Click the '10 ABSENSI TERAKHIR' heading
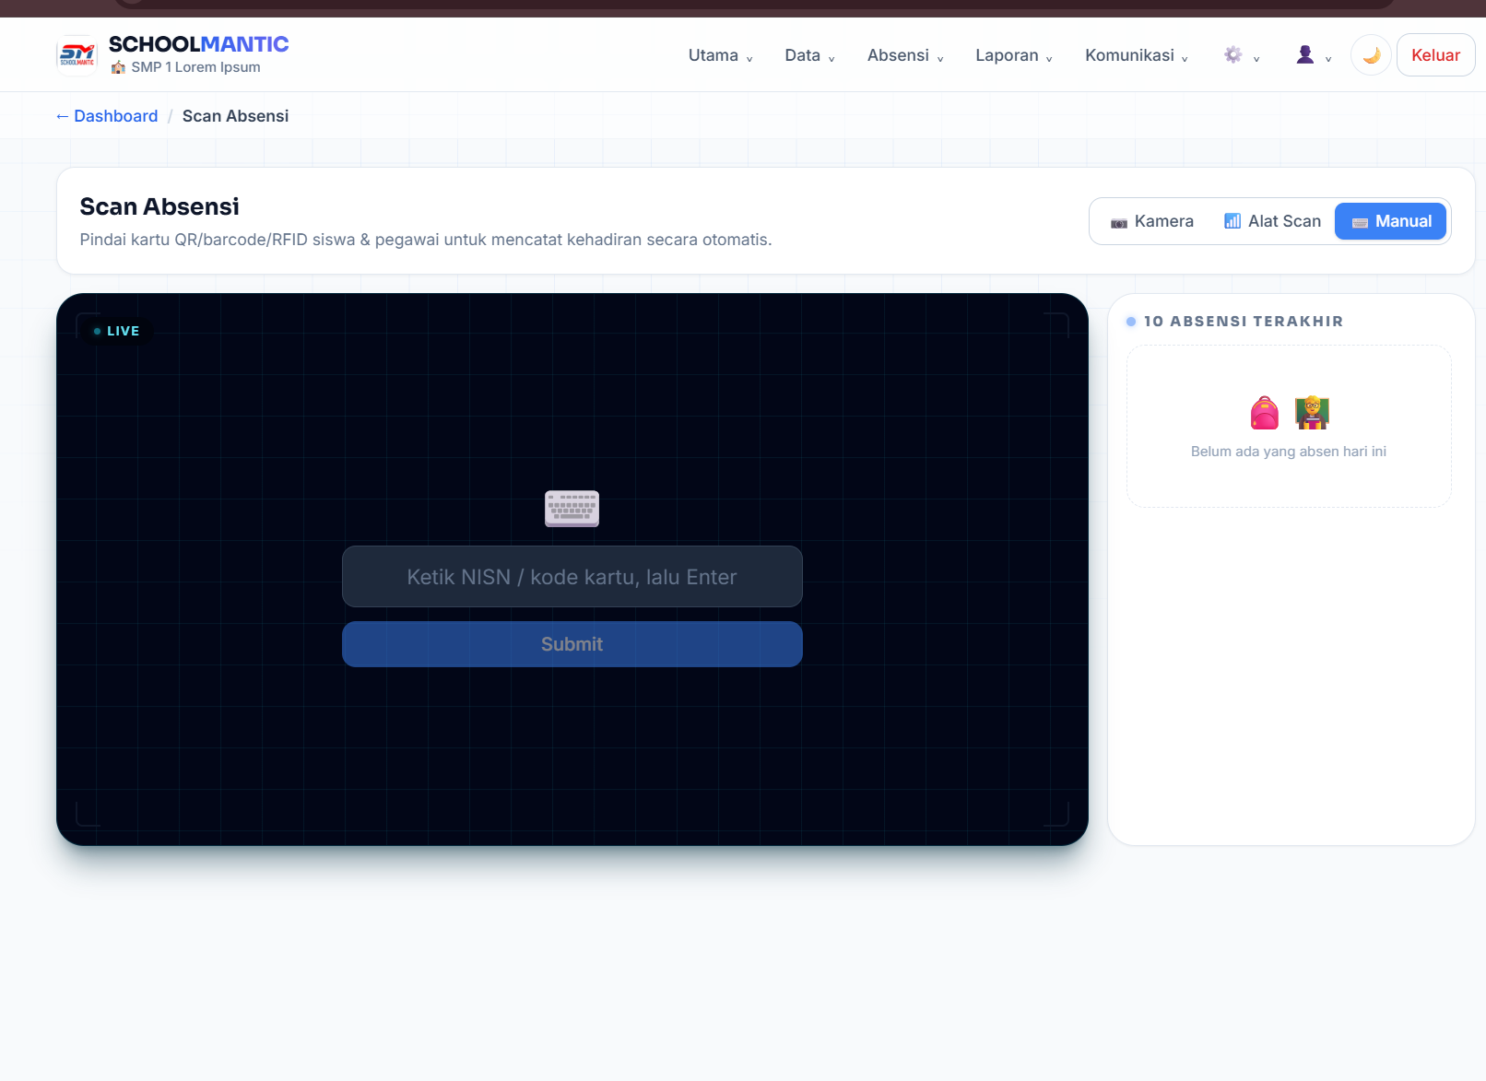 (1244, 322)
